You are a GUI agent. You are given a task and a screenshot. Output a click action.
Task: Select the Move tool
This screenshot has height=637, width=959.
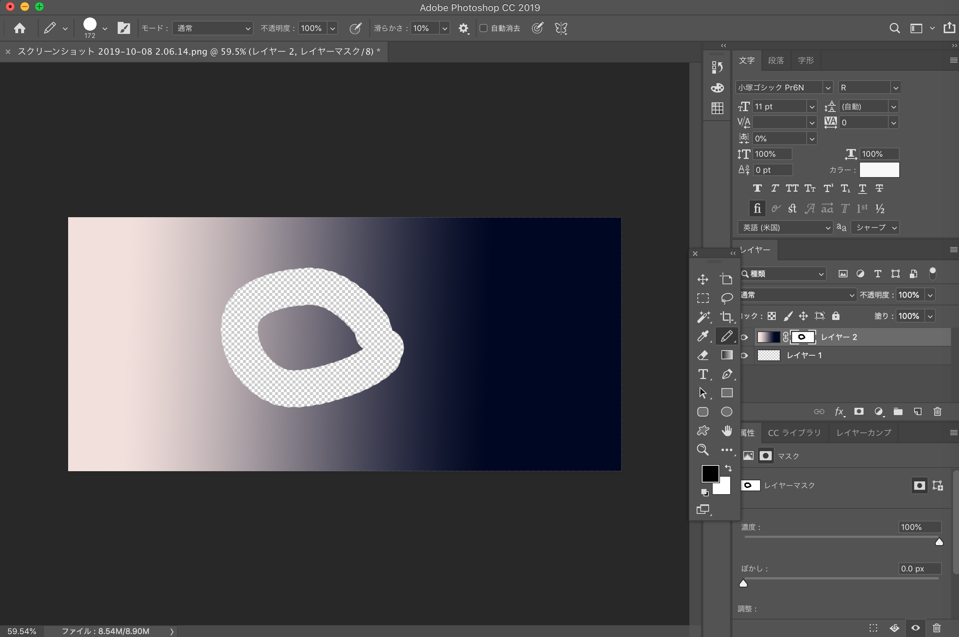point(703,279)
